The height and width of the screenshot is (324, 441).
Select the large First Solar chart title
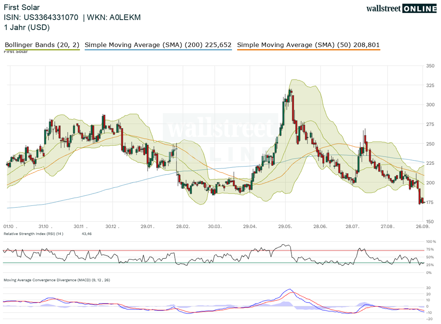[x=21, y=7]
